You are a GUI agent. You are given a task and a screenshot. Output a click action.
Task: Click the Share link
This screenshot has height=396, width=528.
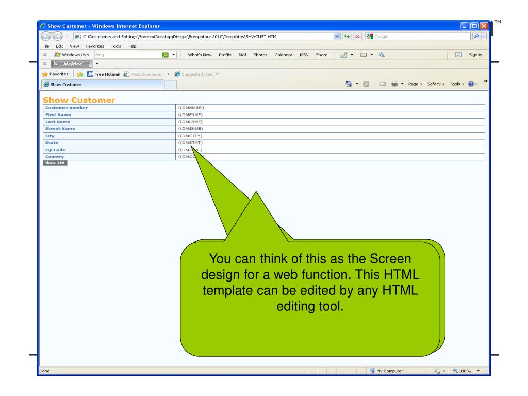coord(322,55)
